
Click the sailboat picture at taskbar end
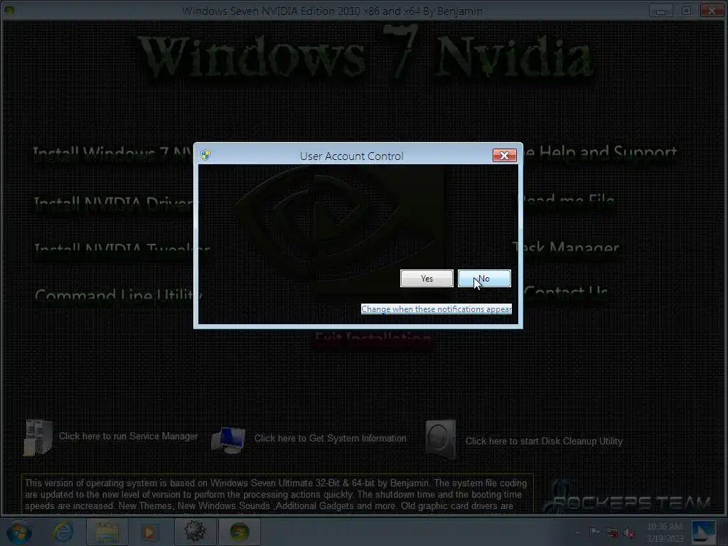point(703,532)
